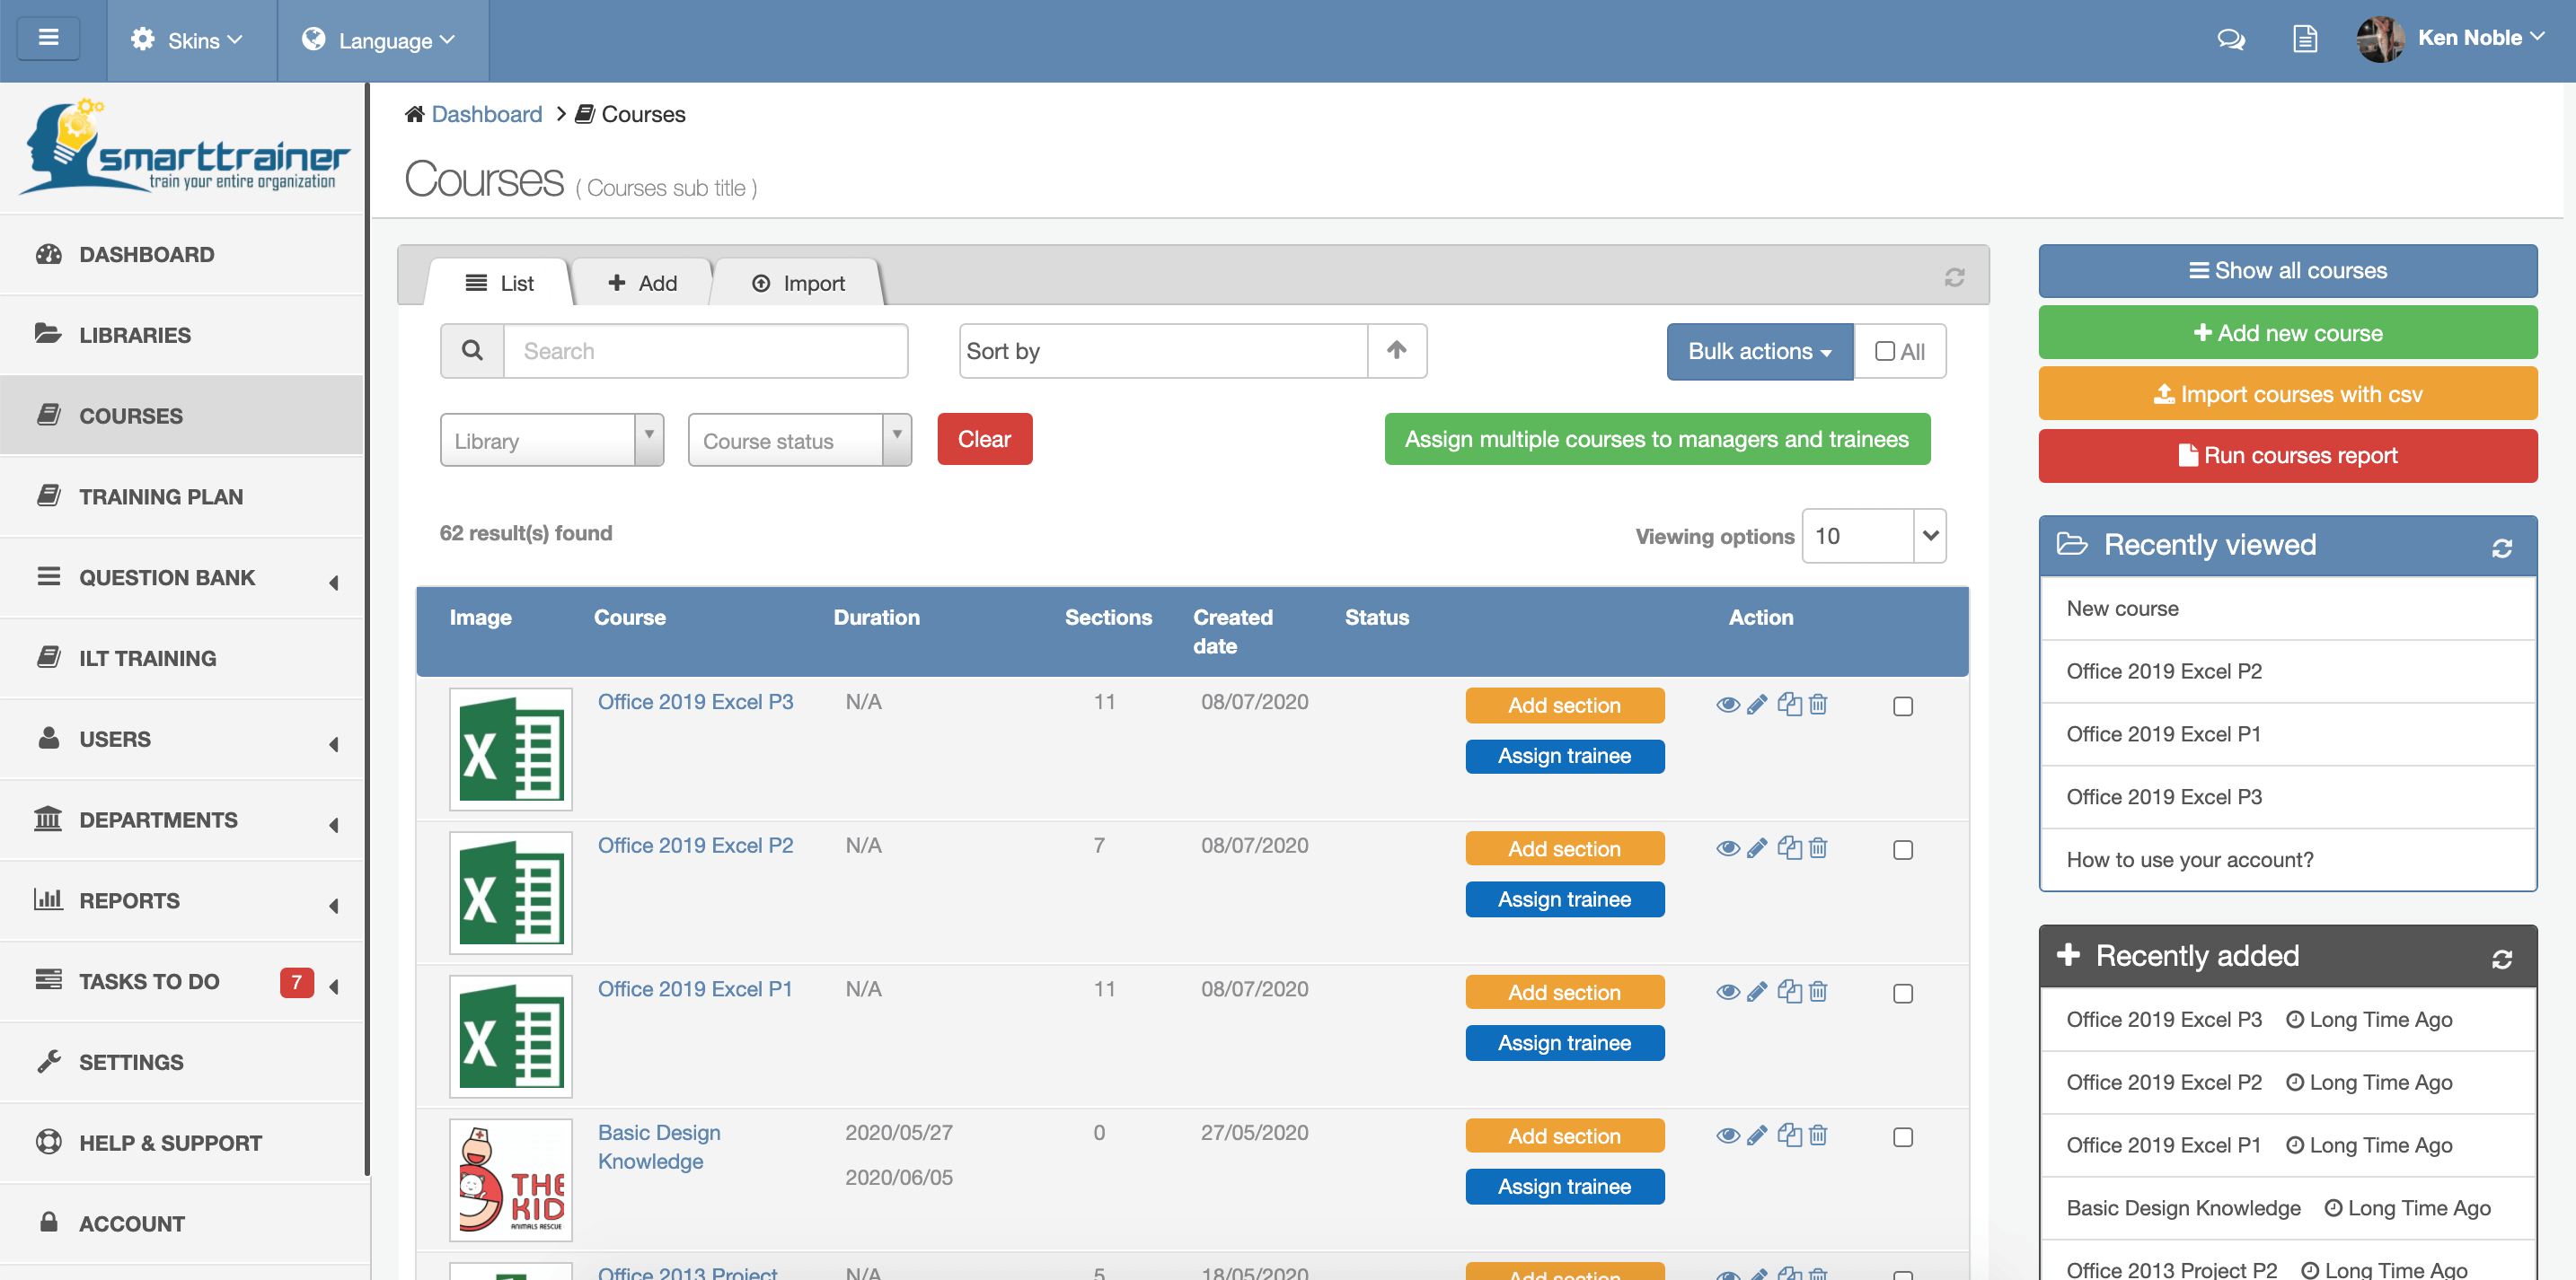
Task: Duplicate Office 2019 Excel P3 course
Action: coord(1789,705)
